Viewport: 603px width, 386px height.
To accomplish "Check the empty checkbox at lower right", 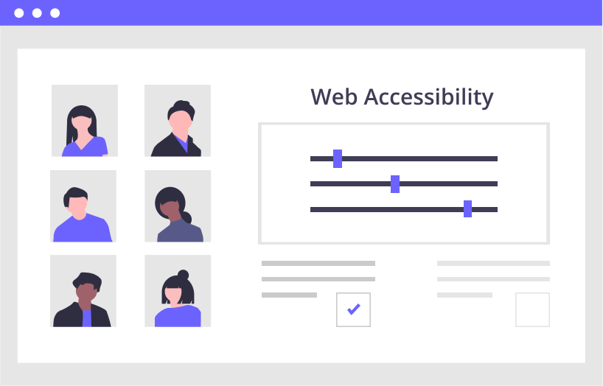I will click(533, 310).
